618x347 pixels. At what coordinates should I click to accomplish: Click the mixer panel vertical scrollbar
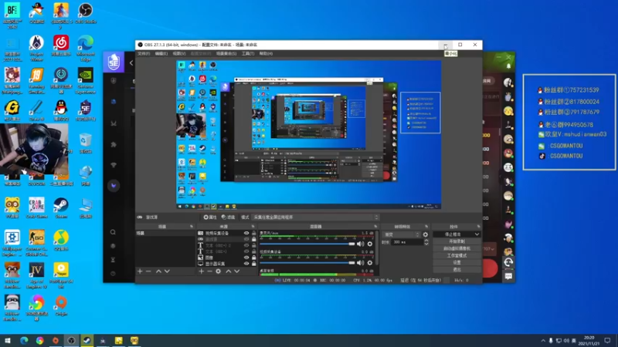click(x=377, y=248)
